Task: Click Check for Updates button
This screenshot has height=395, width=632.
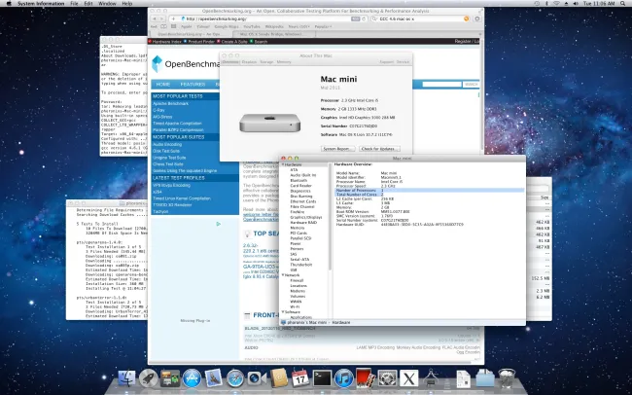Action: (x=379, y=149)
